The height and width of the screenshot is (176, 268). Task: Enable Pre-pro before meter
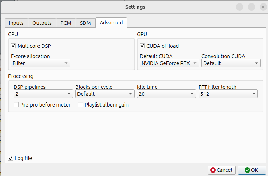point(16,104)
